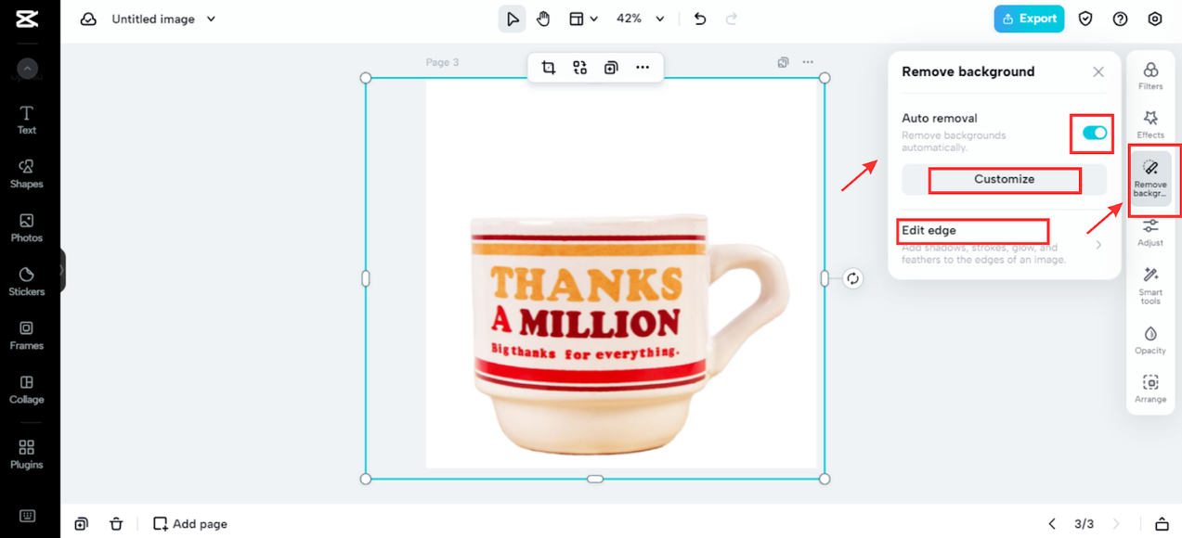Go to the previous page arrow
Screen dimensions: 1182x538
click(1052, 524)
